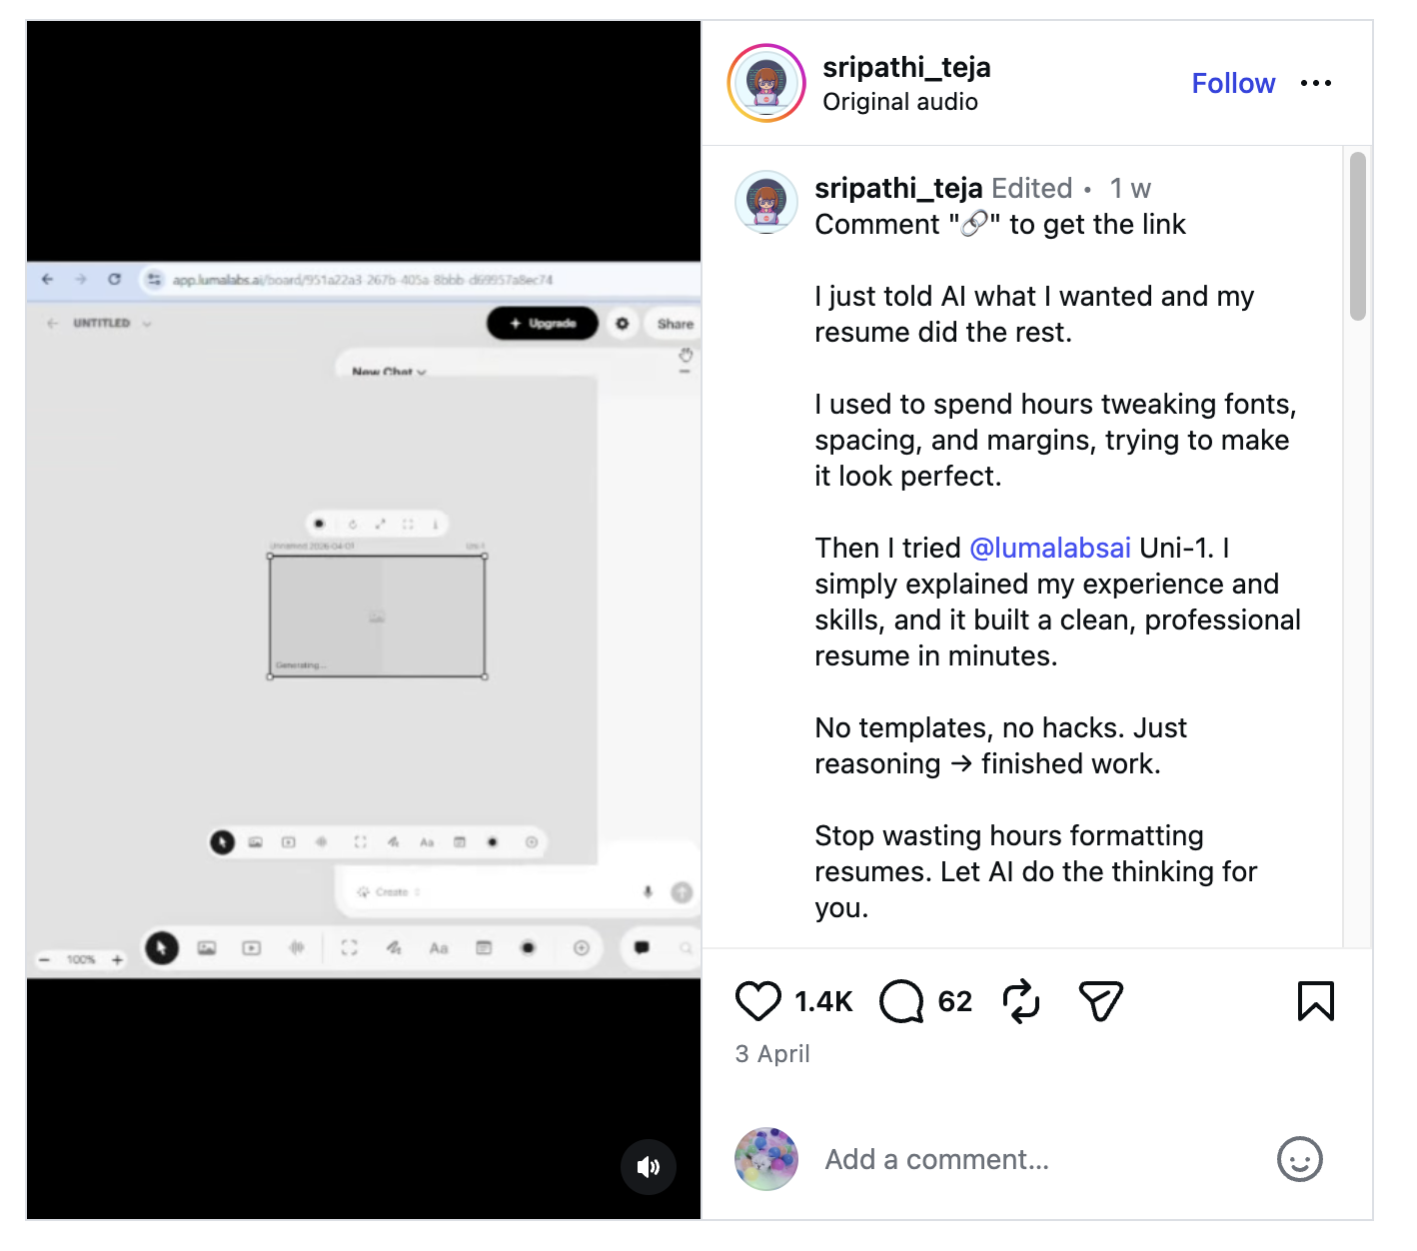This screenshot has height=1251, width=1417.
Task: Click the Original audio label
Action: 899,102
